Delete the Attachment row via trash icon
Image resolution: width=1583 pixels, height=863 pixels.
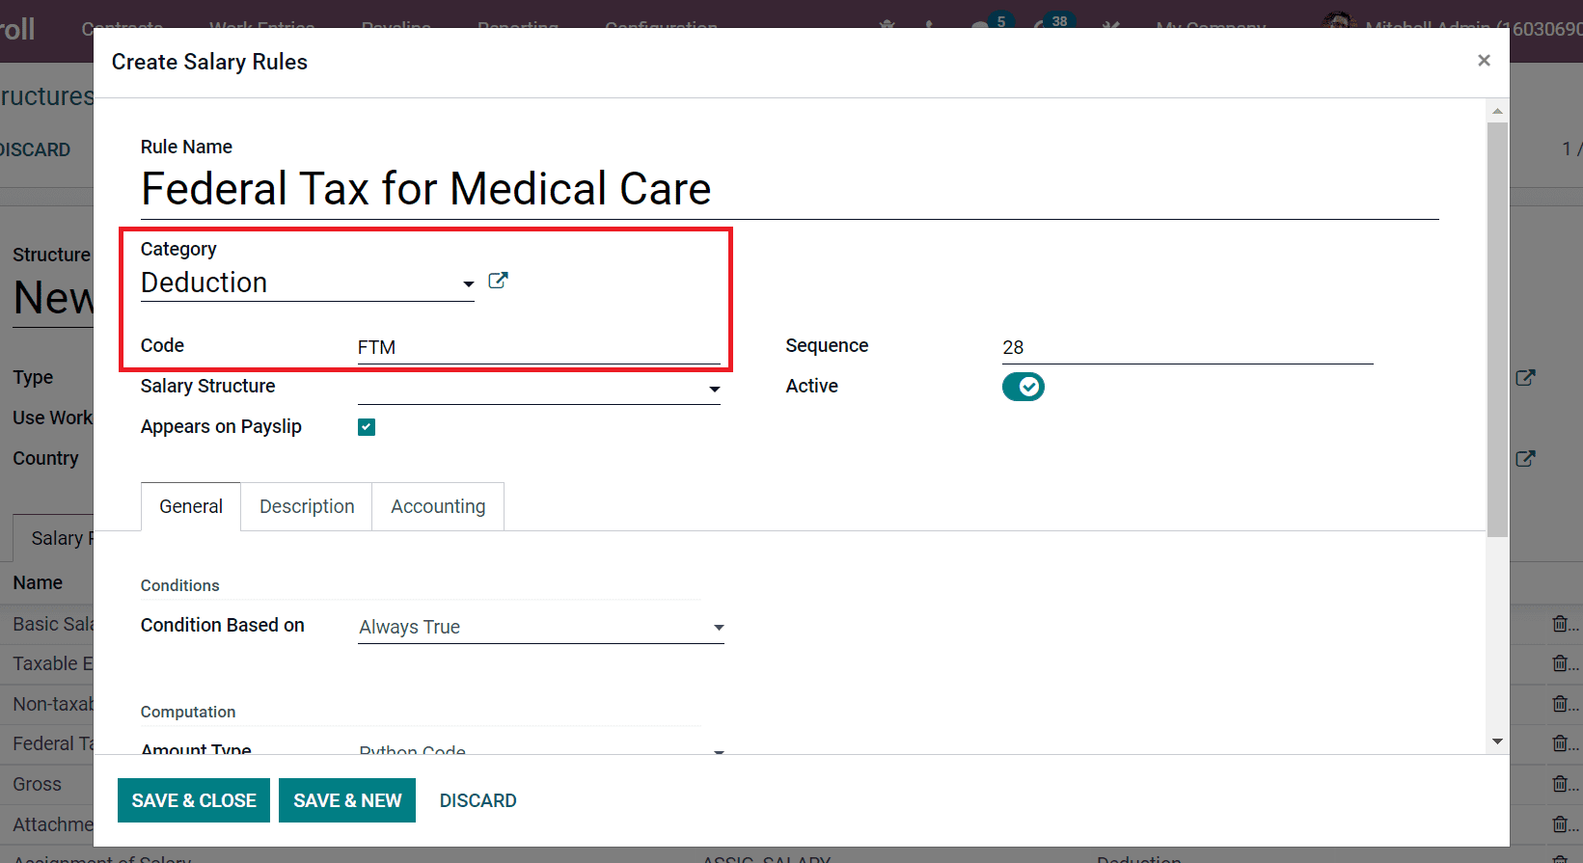coord(1560,824)
